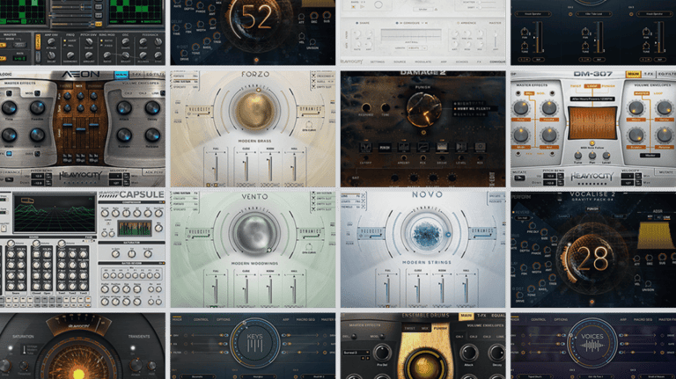This screenshot has width=676, height=379.
Task: Click the AEON Time knob in Master Effects
Action: pyautogui.click(x=9, y=107)
